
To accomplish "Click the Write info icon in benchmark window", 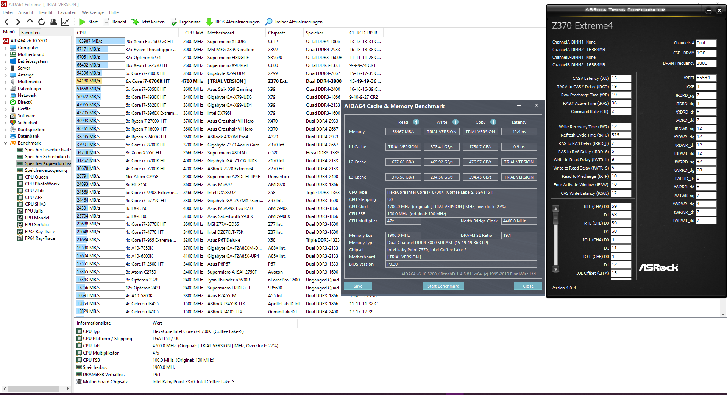I will point(456,122).
